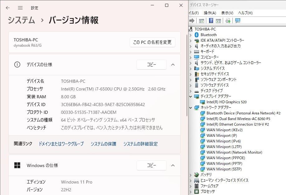The width and height of the screenshot is (286, 195).
Task: Click the Properties toolbar icon in Device Manager
Action: 201,21
